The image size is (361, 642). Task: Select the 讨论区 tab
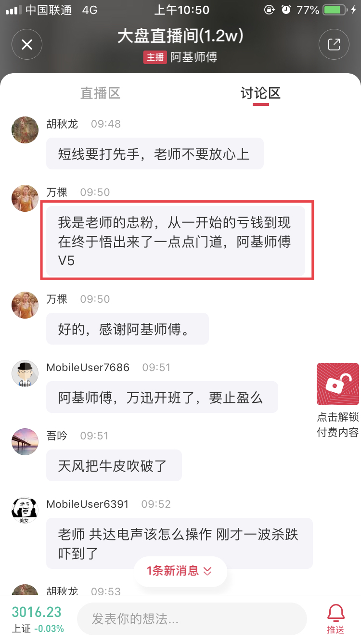(x=260, y=93)
